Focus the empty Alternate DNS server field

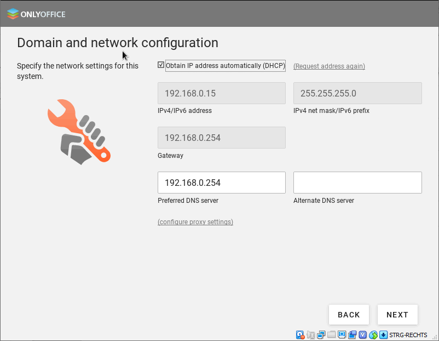click(x=357, y=183)
